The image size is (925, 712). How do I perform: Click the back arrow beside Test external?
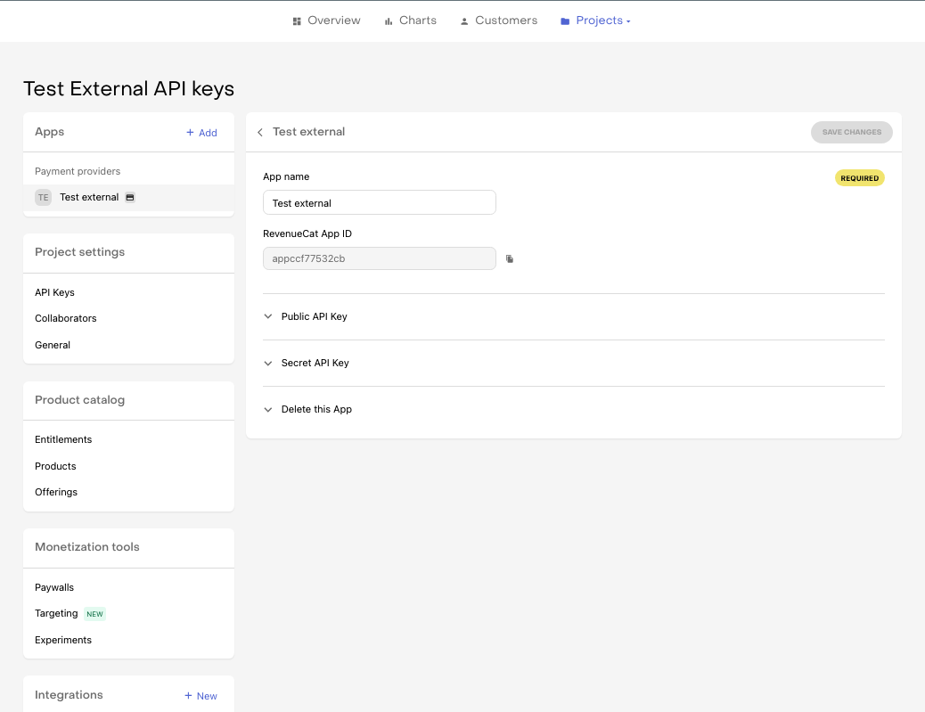coord(260,133)
